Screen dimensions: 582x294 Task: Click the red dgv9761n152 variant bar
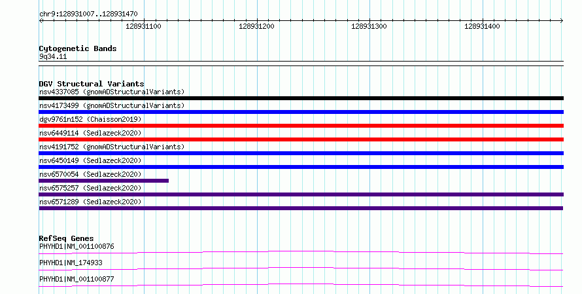tap(301, 126)
